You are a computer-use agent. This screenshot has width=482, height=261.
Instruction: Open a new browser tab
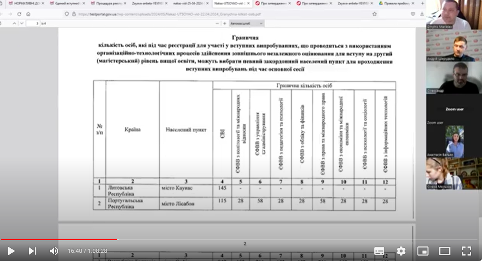click(422, 3)
